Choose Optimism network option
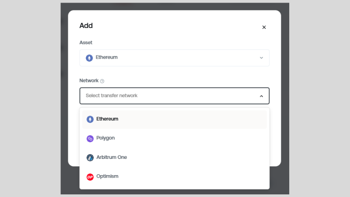This screenshot has height=197, width=350. point(174,177)
